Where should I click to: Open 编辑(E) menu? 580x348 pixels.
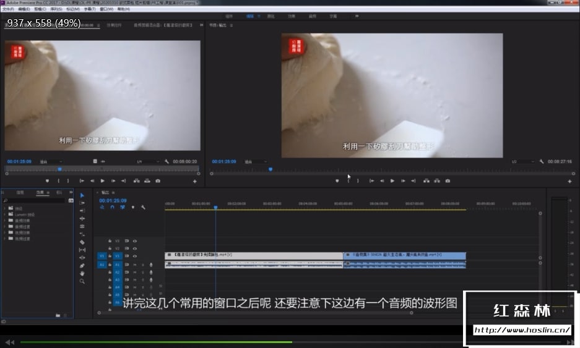24,9
